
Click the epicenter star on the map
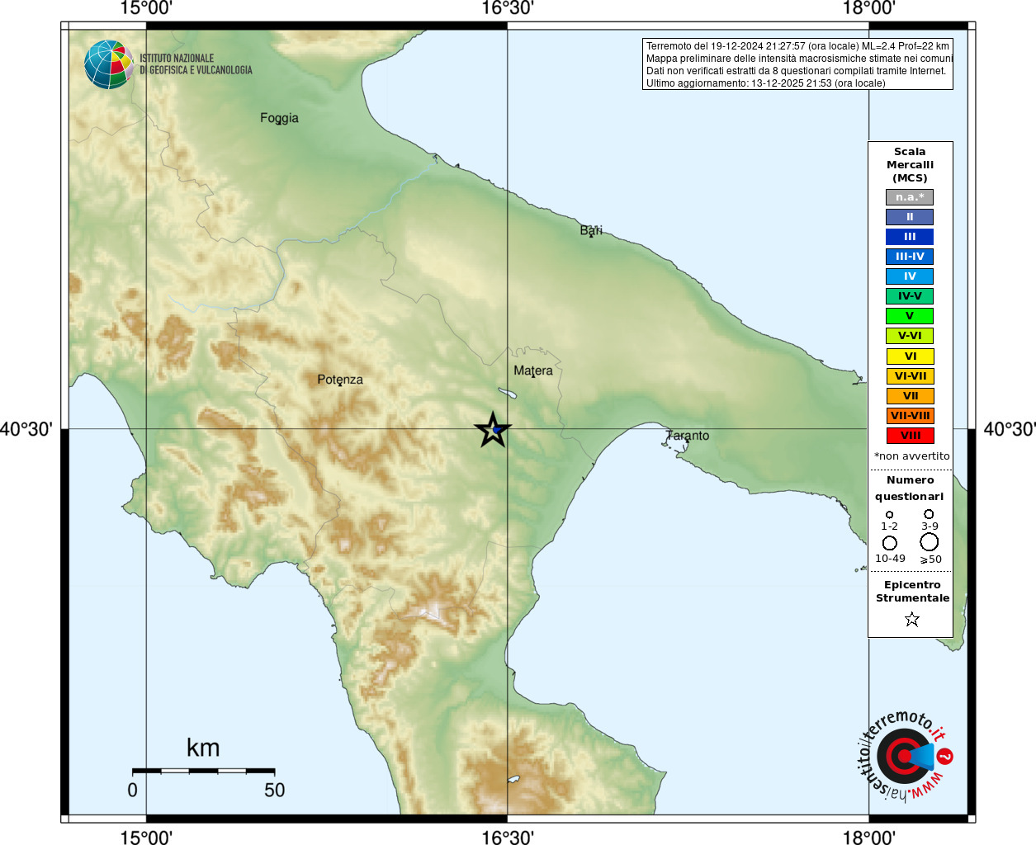click(x=493, y=430)
